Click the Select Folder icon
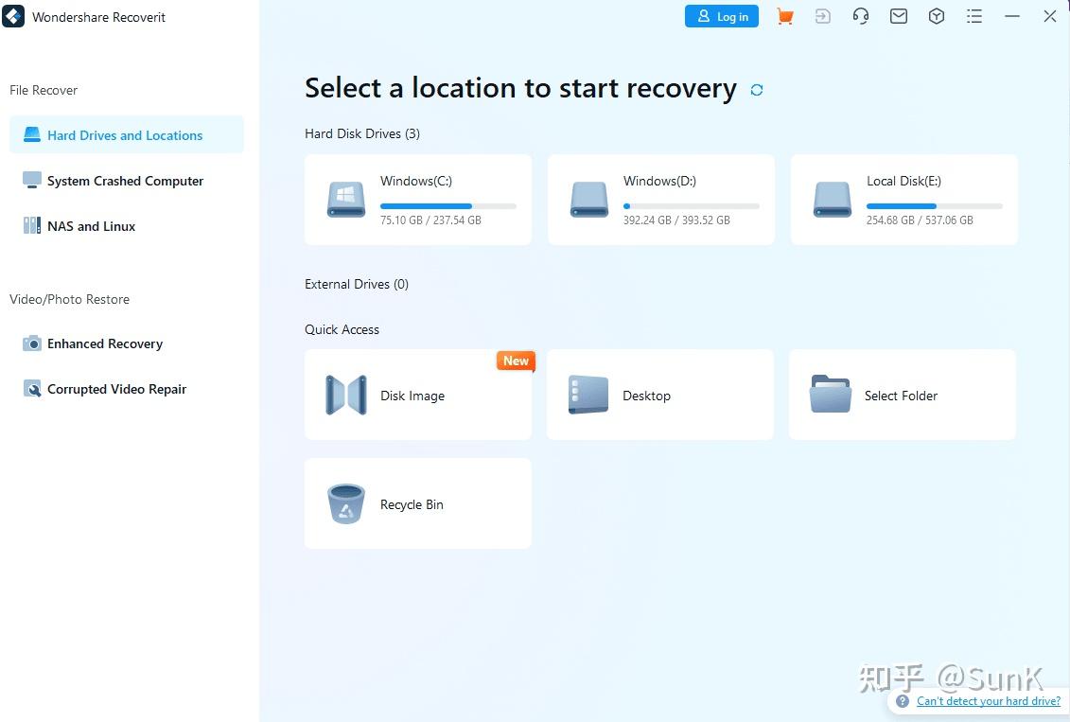The image size is (1070, 722). 831,394
